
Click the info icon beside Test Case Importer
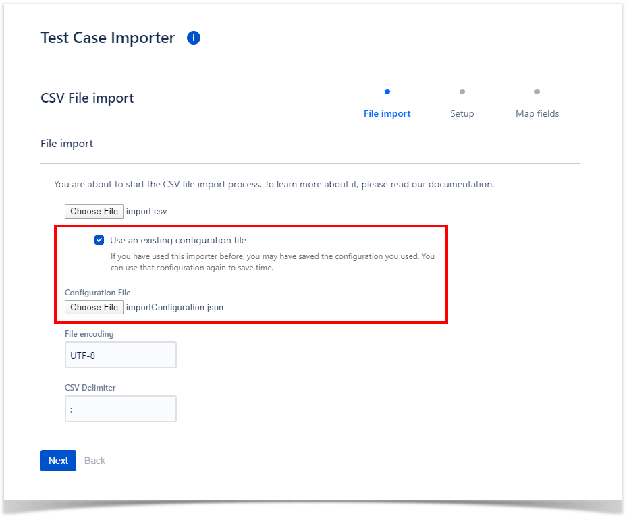194,38
